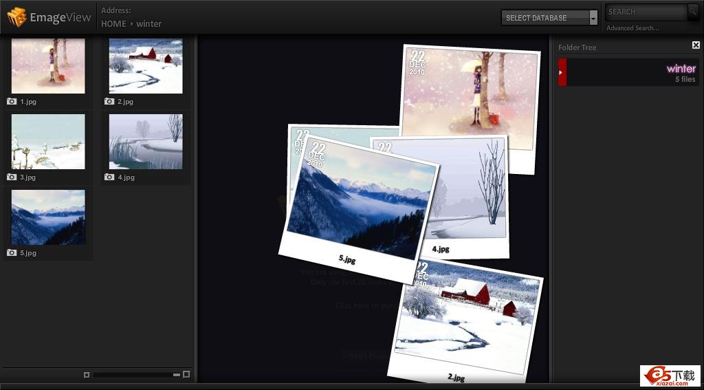Select the 3.jpg thumbnail in left panel
This screenshot has width=704, height=390.
coord(48,142)
